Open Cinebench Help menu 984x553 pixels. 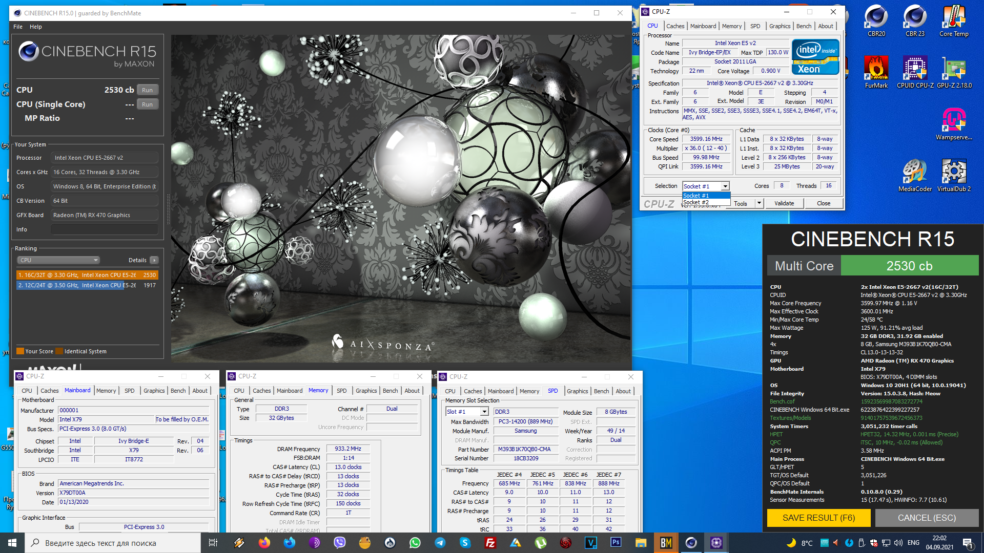pyautogui.click(x=36, y=27)
